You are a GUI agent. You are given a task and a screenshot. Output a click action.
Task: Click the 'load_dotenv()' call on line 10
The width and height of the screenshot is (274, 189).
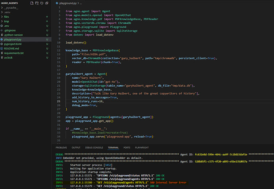76,43
